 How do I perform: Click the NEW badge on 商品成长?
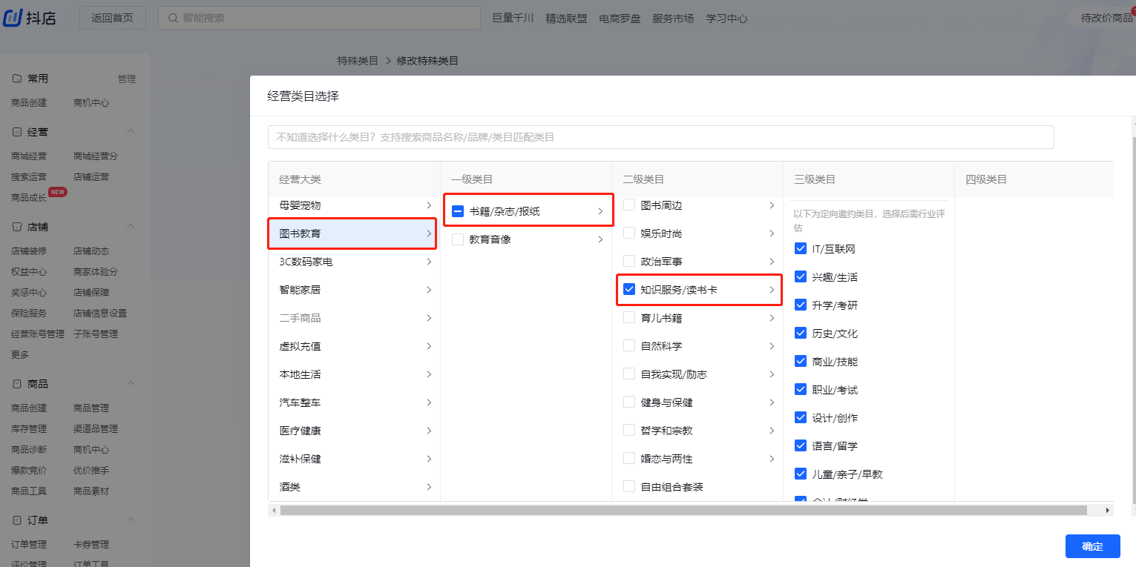pyautogui.click(x=58, y=192)
